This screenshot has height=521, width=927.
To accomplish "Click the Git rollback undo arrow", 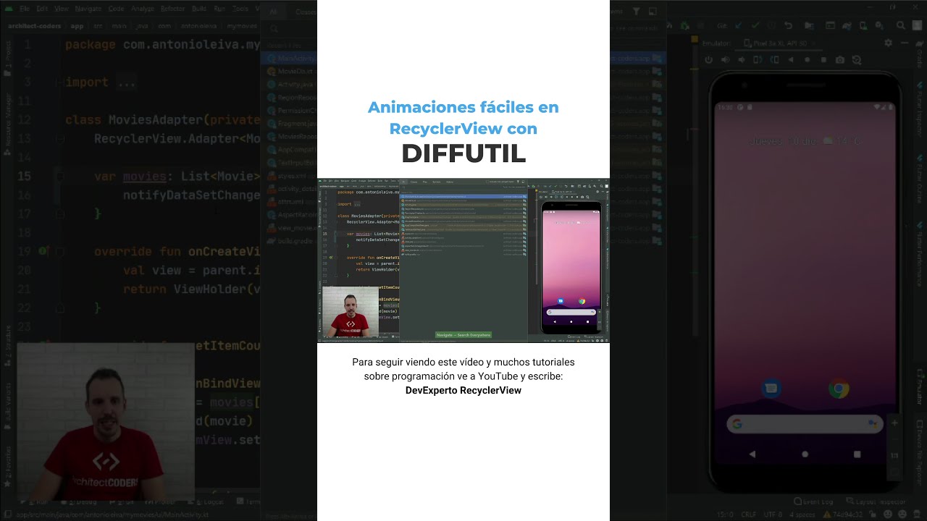I will tap(789, 25).
